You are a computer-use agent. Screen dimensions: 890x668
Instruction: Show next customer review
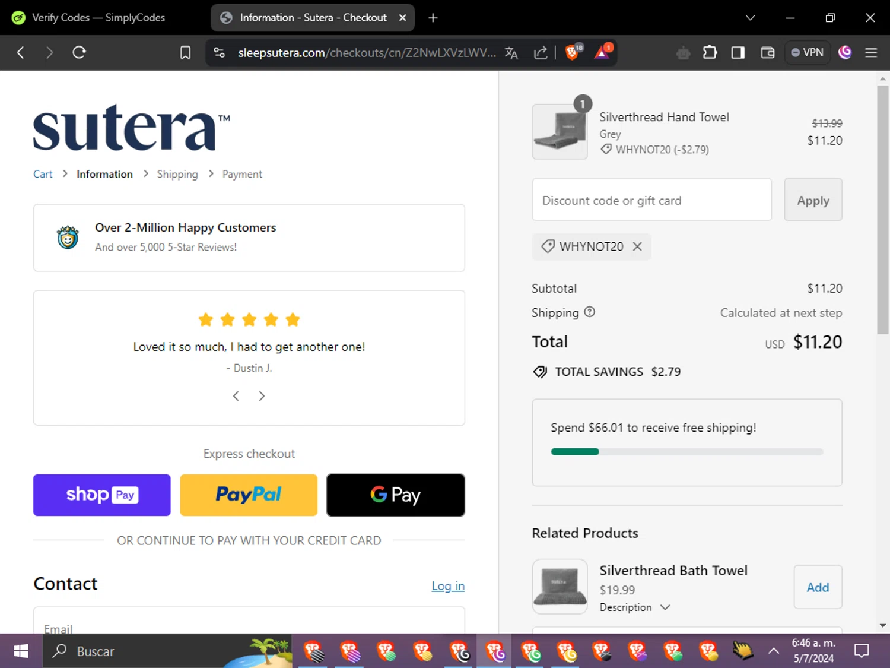point(262,396)
